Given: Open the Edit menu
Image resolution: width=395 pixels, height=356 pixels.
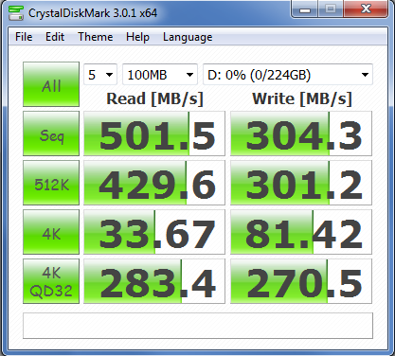Looking at the screenshot, I should pos(55,37).
